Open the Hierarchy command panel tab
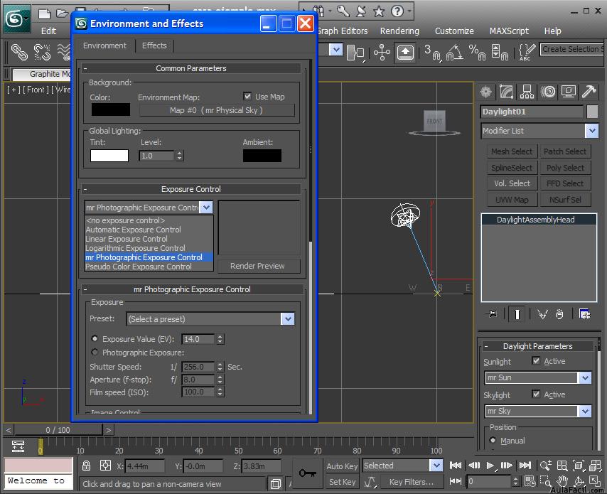 [x=527, y=92]
